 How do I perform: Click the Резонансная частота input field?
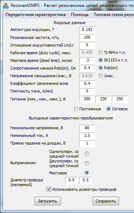(x=87, y=38)
